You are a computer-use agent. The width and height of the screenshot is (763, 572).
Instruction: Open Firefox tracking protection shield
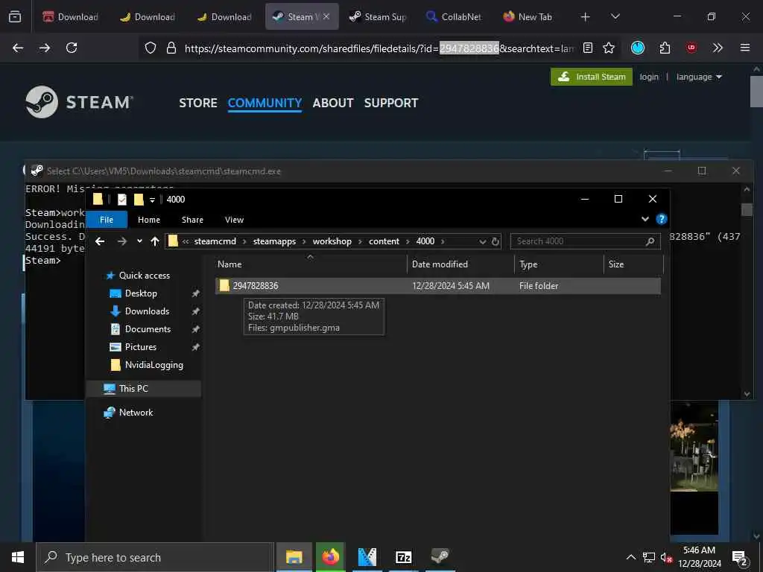(151, 48)
